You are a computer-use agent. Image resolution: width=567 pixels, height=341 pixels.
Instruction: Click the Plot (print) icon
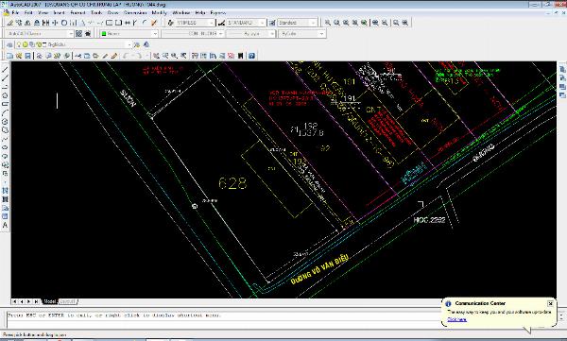point(39,56)
